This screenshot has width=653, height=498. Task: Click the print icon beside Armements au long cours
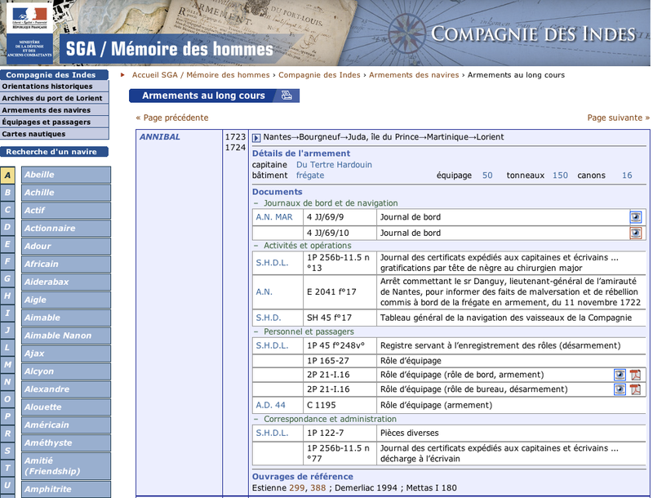tap(287, 96)
